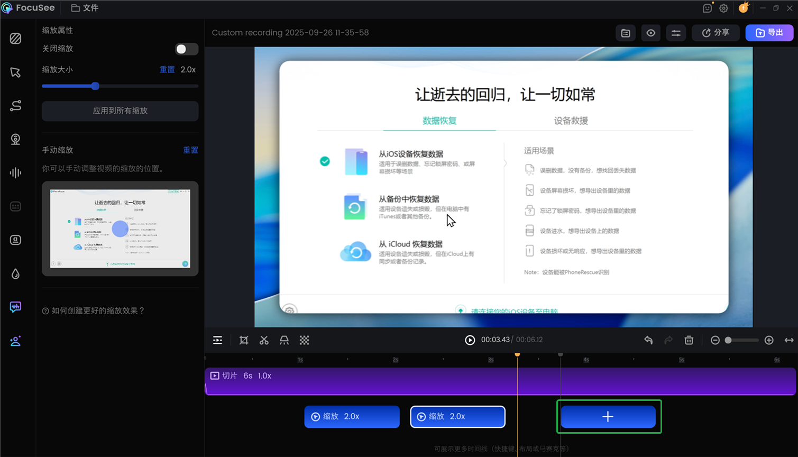The height and width of the screenshot is (457, 798).
Task: Click the timeline zoom slider handle
Action: click(728, 340)
